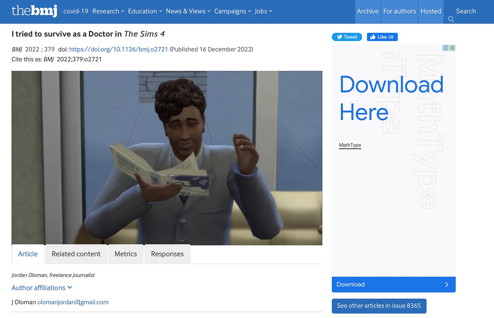This screenshot has width=494, height=318.
Task: Expand the Campaigns dropdown menu
Action: click(232, 11)
